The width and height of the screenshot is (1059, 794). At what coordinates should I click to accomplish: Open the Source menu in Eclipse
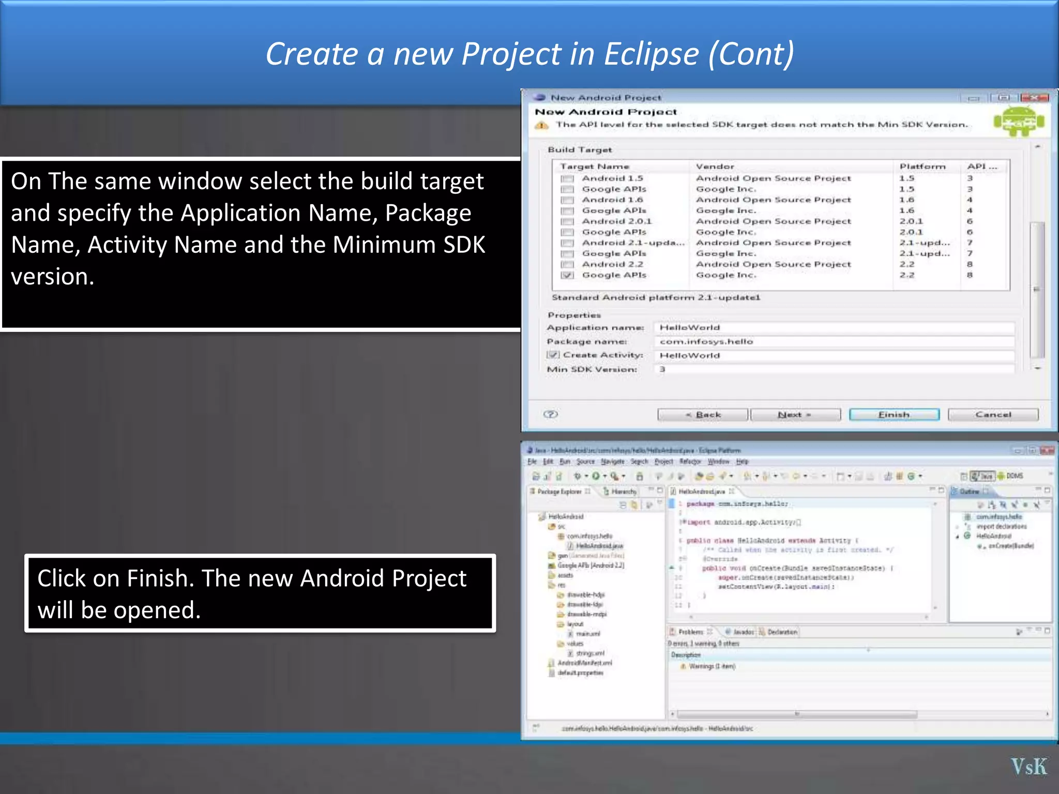(x=585, y=462)
